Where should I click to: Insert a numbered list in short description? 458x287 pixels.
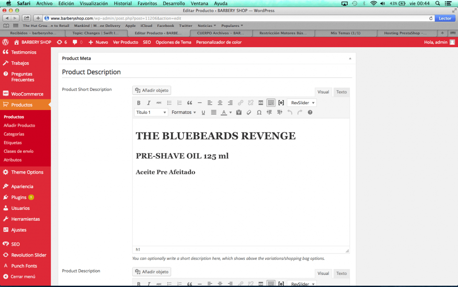(x=179, y=103)
